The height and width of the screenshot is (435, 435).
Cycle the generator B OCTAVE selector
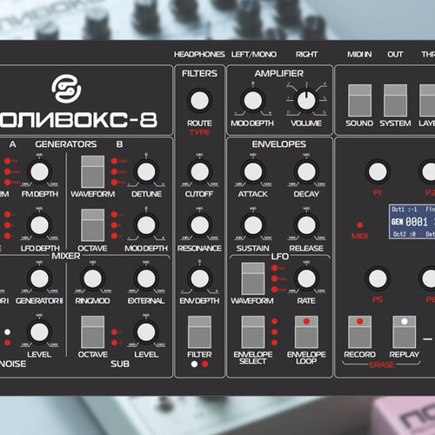click(x=93, y=225)
